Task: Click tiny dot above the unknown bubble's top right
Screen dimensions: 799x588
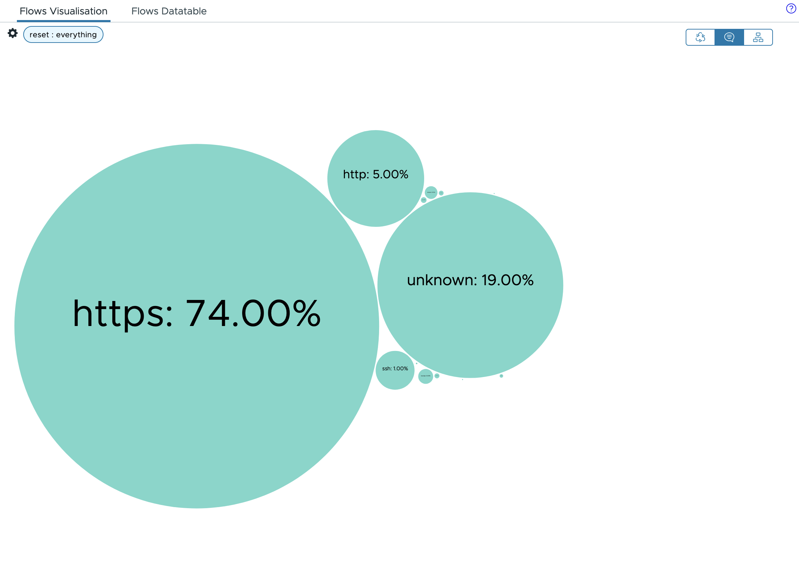Action: [494, 194]
